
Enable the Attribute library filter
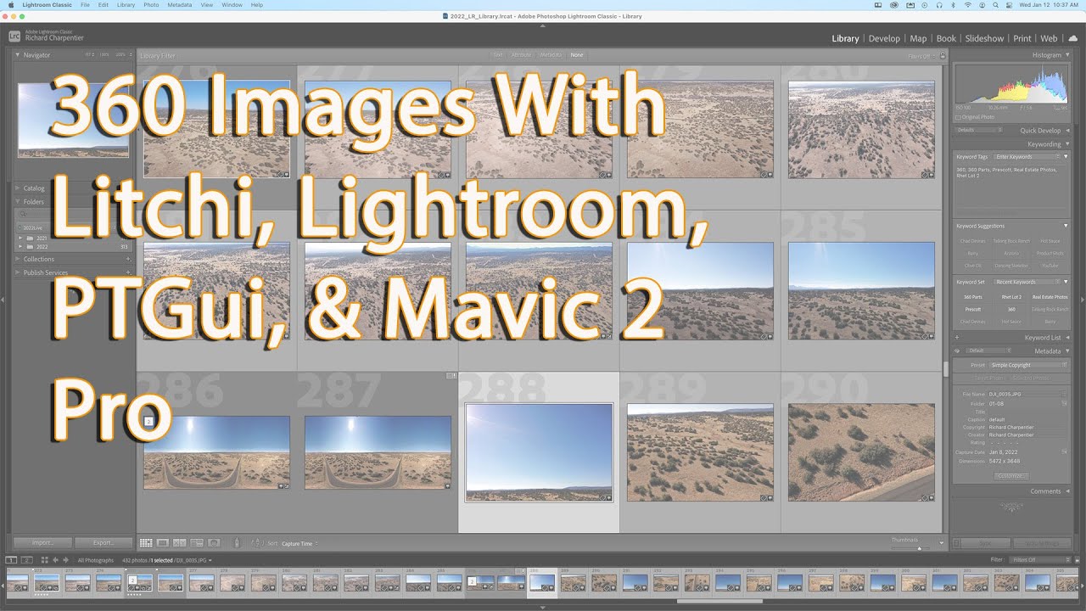(521, 55)
